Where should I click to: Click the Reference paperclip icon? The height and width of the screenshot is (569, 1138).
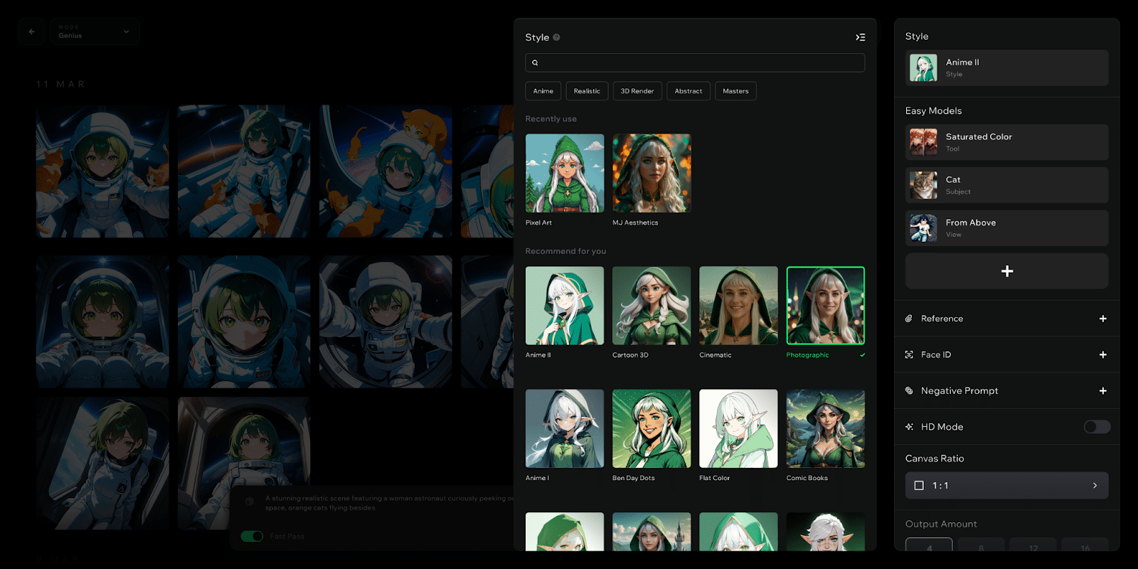coord(909,319)
